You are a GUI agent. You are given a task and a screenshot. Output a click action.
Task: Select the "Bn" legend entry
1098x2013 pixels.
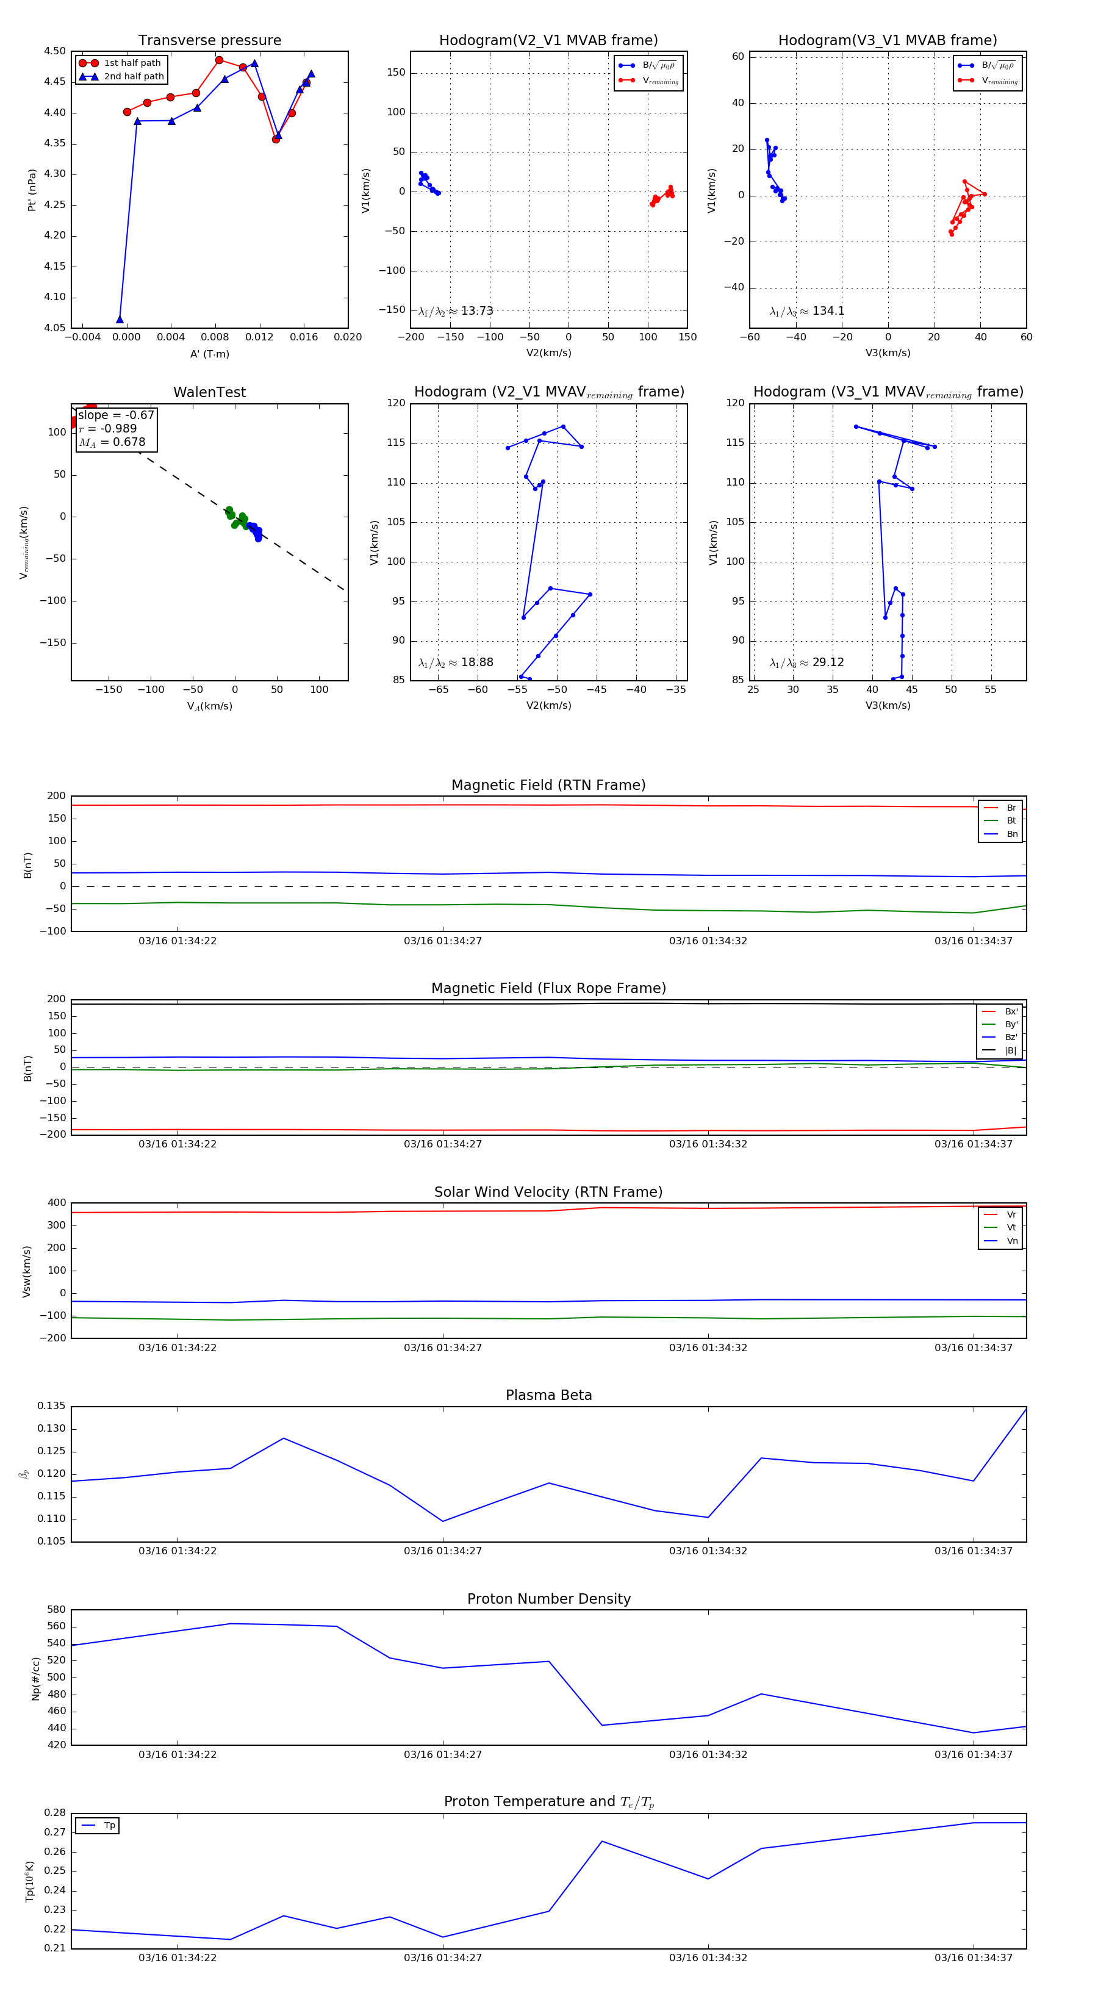pyautogui.click(x=1000, y=834)
